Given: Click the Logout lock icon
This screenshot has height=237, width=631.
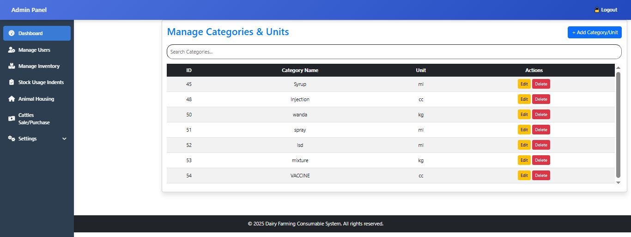Looking at the screenshot, I should (597, 10).
